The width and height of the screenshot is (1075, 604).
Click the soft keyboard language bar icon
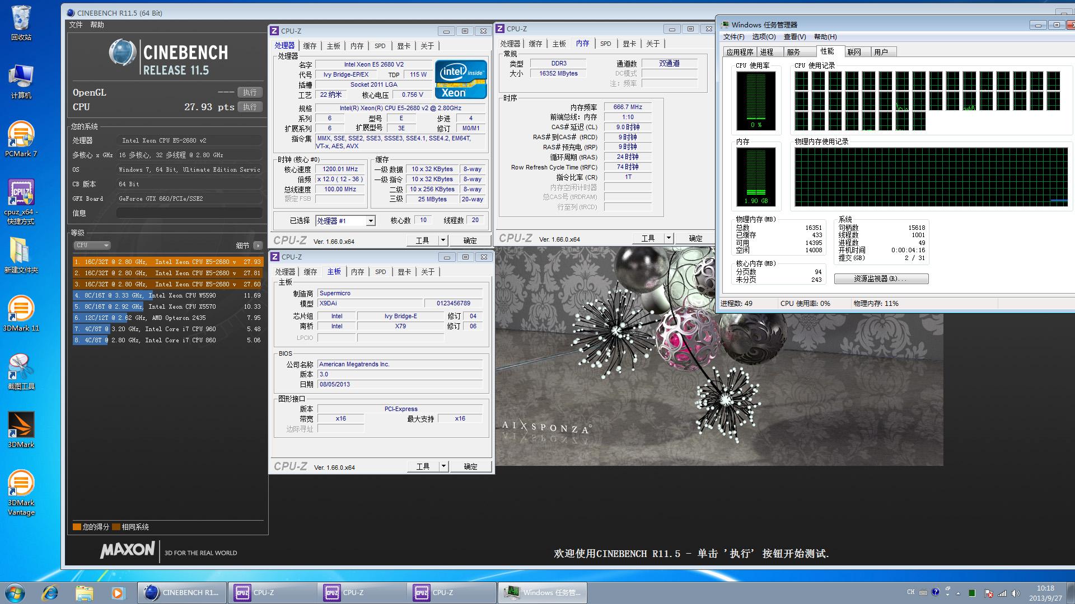tap(923, 593)
